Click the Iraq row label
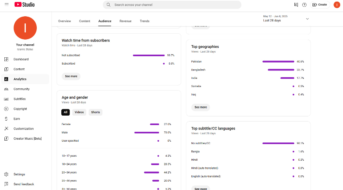The image size is (343, 190). click(x=193, y=95)
